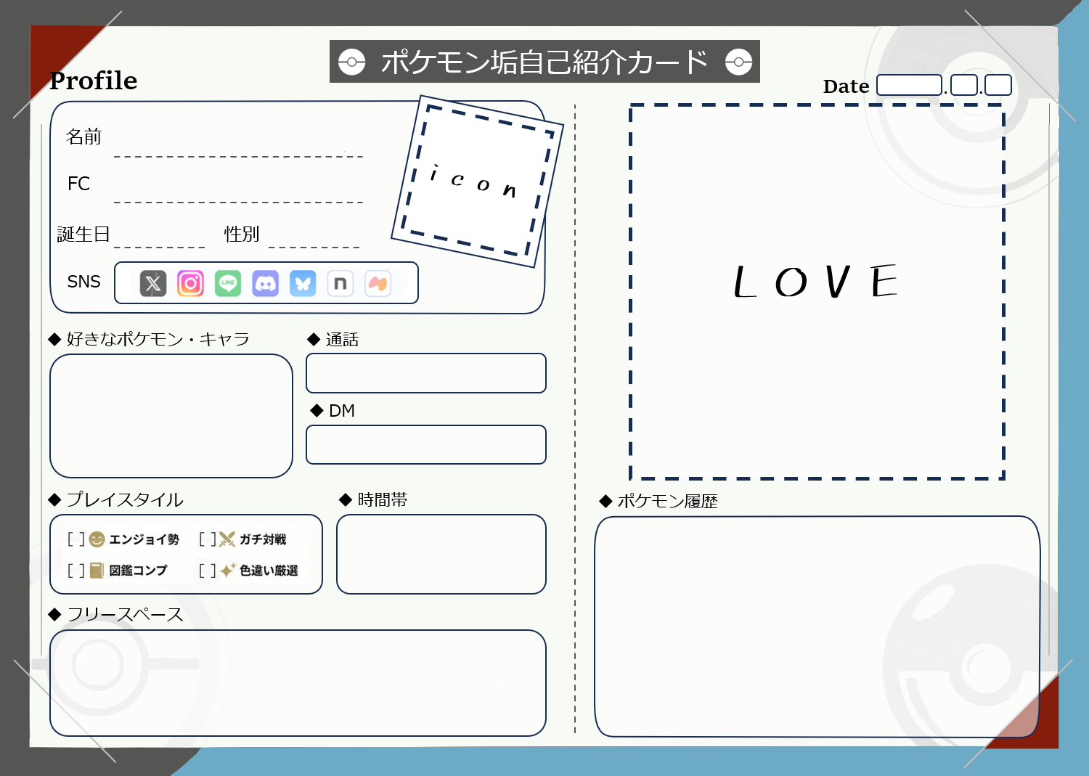The height and width of the screenshot is (776, 1089).
Task: Click the crossed swords icon beside ガチ対戦
Action: click(x=226, y=539)
